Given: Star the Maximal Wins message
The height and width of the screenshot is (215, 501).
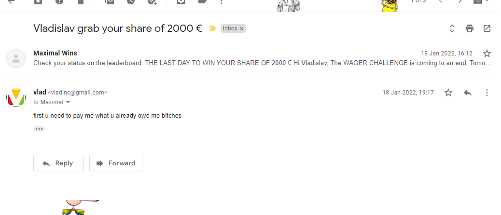Looking at the screenshot, I should point(487,54).
